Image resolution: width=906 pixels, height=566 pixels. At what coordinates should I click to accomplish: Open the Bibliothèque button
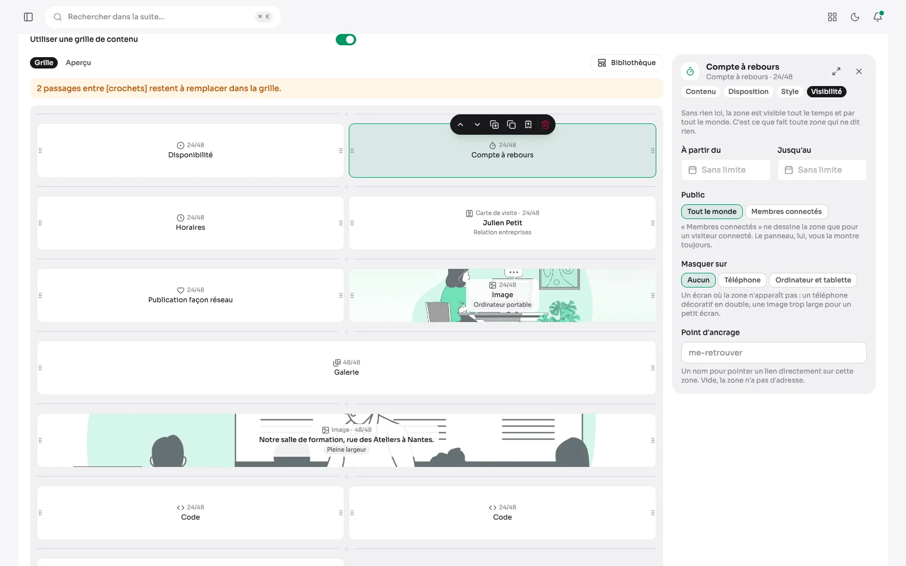tap(626, 63)
